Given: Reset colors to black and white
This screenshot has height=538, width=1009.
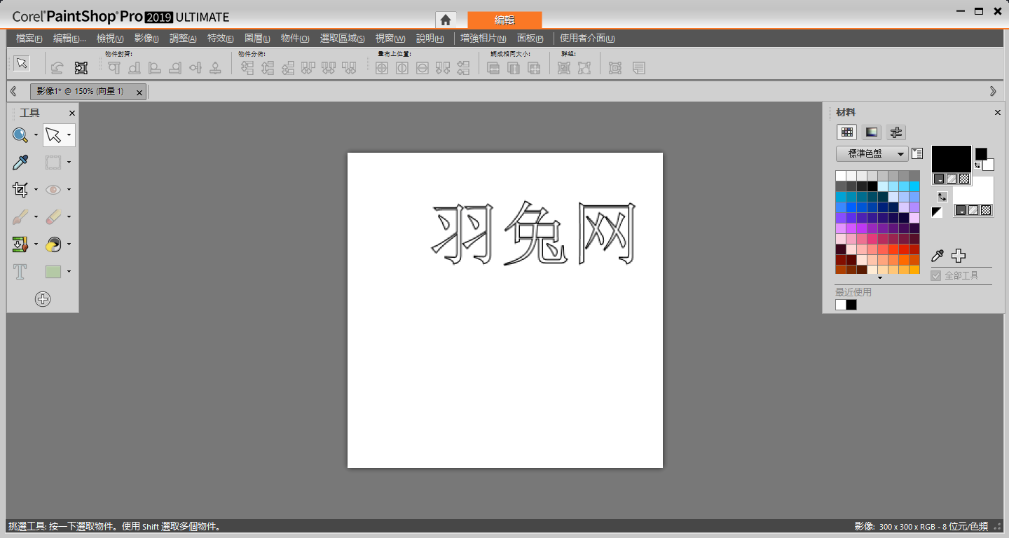Looking at the screenshot, I should 937,212.
